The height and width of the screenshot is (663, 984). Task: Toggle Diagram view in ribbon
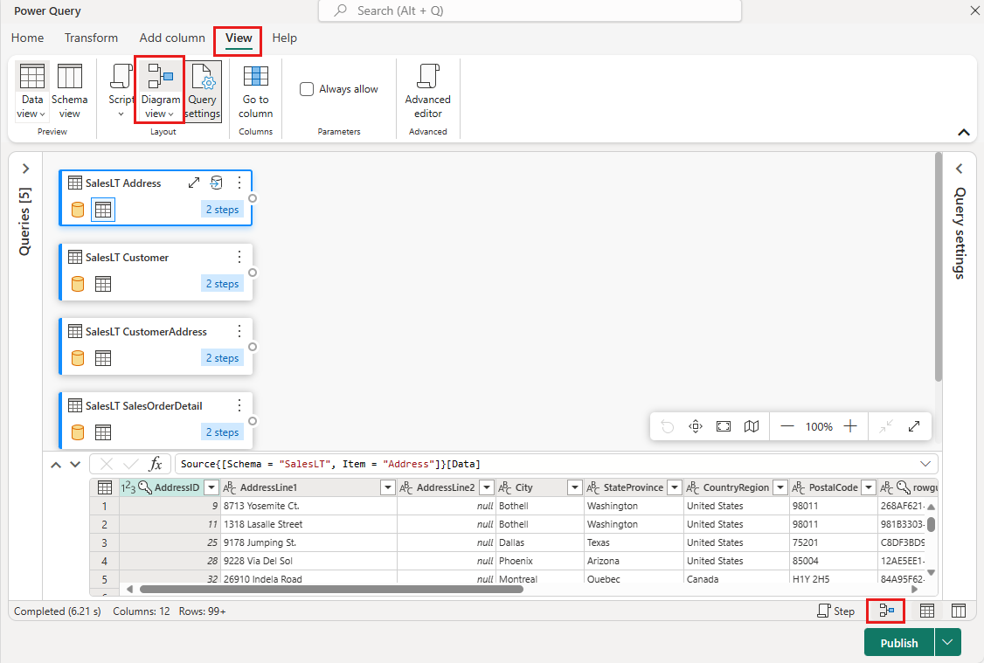point(160,90)
